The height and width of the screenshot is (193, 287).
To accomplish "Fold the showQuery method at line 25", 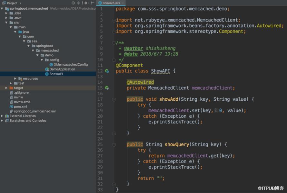I will coord(114,145).
